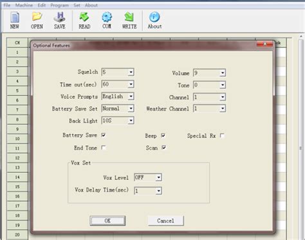The height and width of the screenshot is (240, 305).
Task: Open the About menu in menu bar
Action: point(91,5)
